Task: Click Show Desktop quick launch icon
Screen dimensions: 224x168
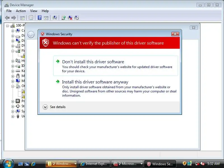Action: pos(20,164)
